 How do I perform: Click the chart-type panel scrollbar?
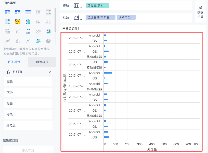(55, 20)
